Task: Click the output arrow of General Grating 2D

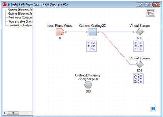Action: pos(99,32)
